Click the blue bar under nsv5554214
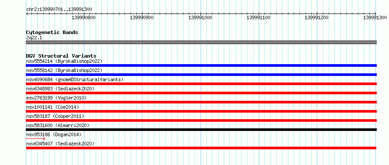Viewport: 389px width, 165px height. [x=201, y=65]
